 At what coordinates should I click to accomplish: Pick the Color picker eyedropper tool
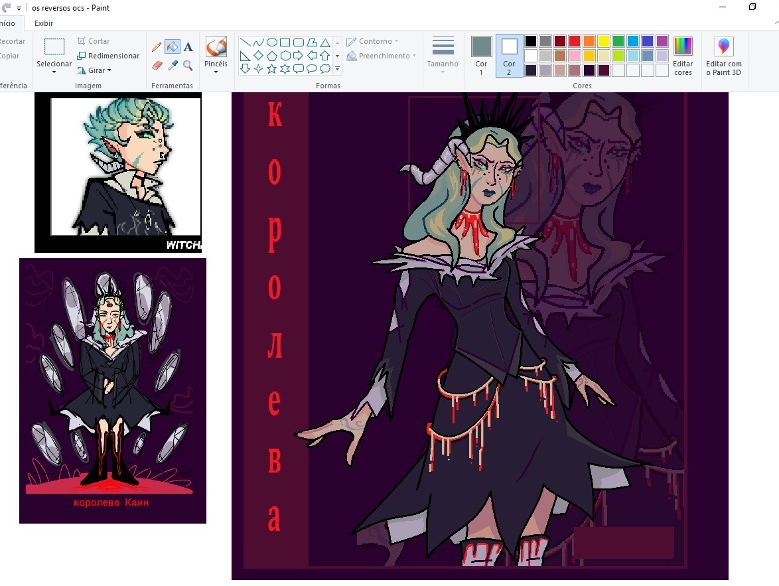173,65
